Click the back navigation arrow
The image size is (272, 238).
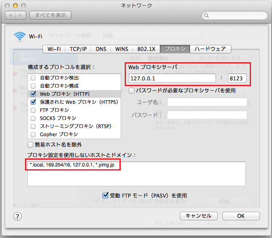pyautogui.click(x=10, y=15)
